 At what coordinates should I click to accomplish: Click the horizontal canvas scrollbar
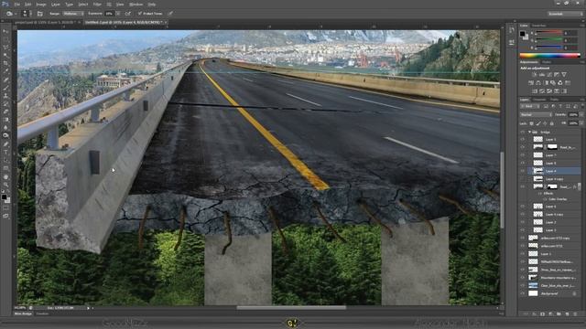click(291, 308)
